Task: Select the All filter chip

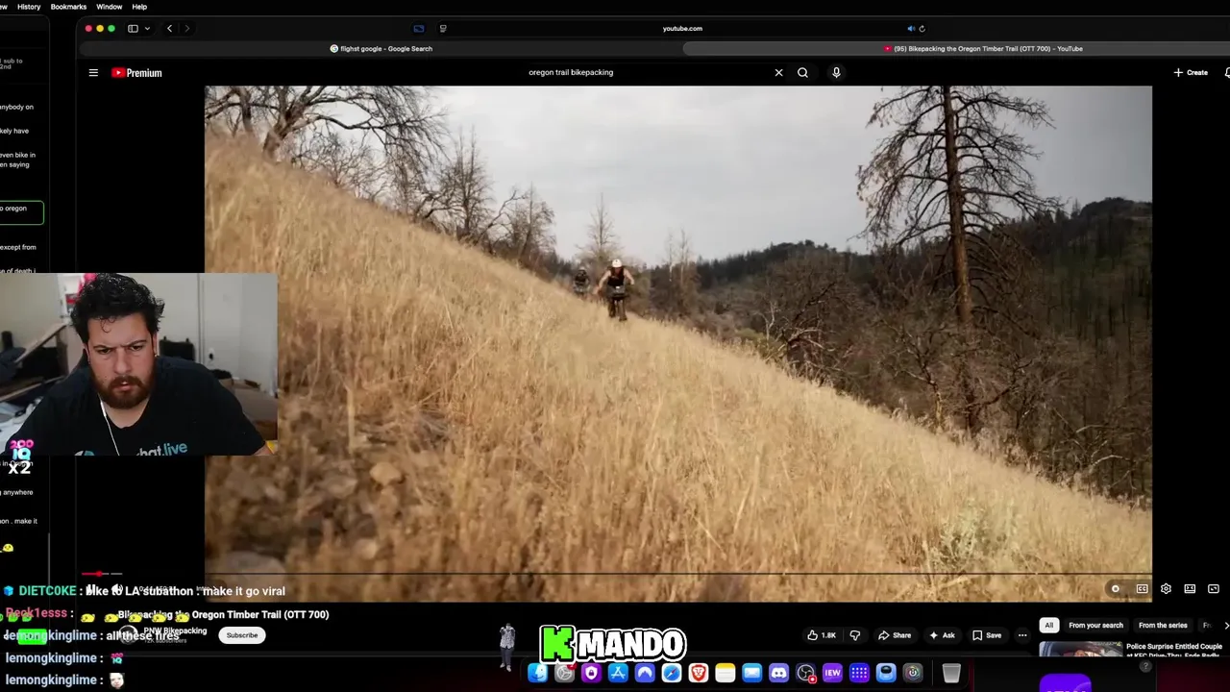Action: [1049, 626]
